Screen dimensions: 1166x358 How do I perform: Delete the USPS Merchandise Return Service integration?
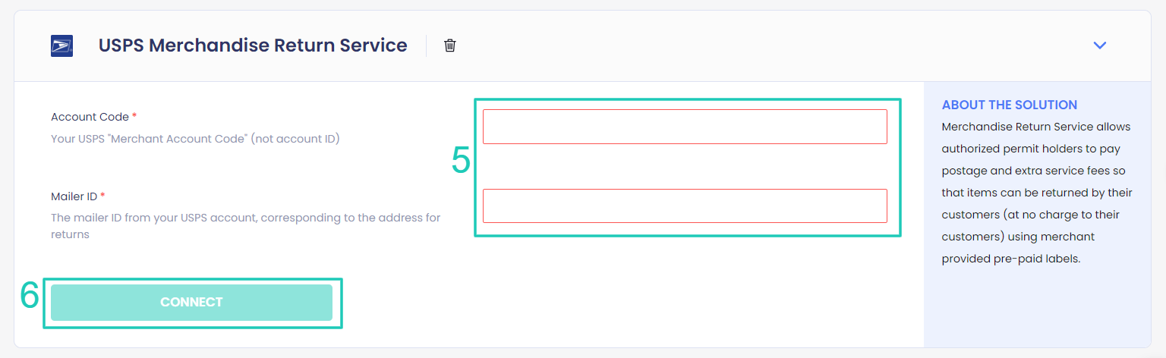(x=450, y=46)
